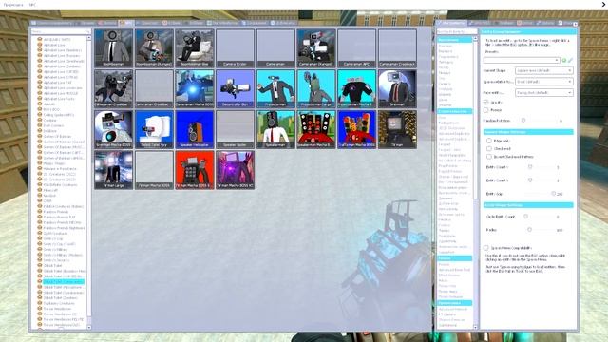608x342 pixels.
Task: Select the Projectorman Mecha B... spawn icon
Action: pyautogui.click(x=357, y=88)
